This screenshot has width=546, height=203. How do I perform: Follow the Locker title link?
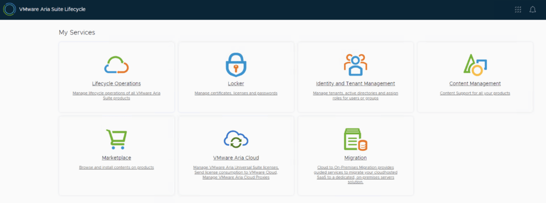pyautogui.click(x=236, y=84)
